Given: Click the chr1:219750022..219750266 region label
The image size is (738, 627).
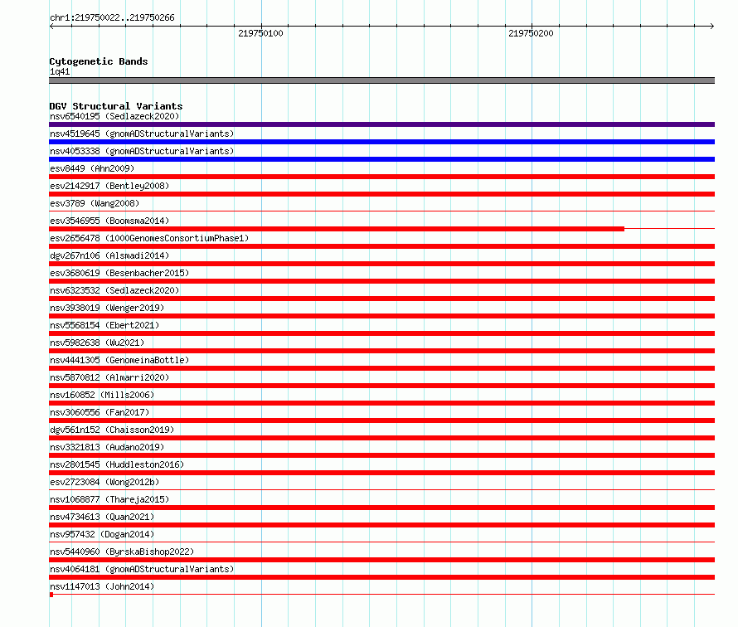Looking at the screenshot, I should tap(112, 18).
